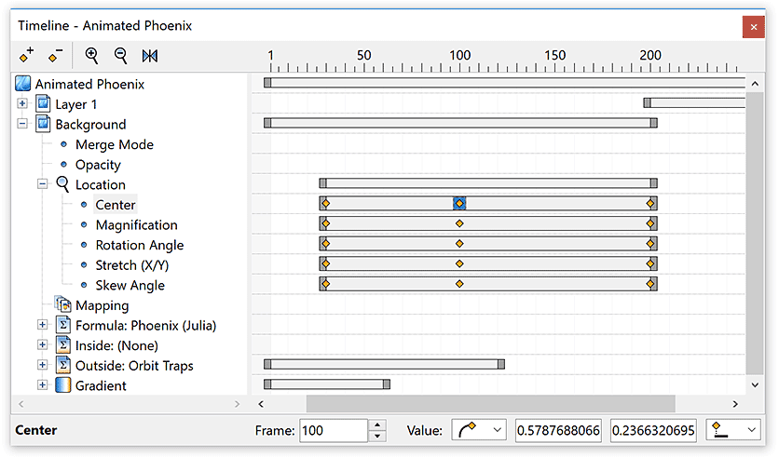Click the timeline scroll left arrow
The height and width of the screenshot is (458, 779).
point(261,404)
